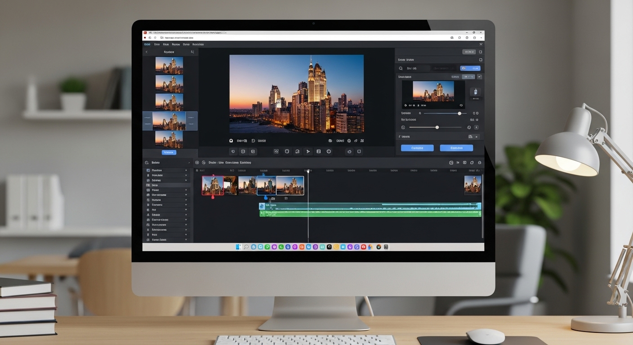This screenshot has height=345, width=633.
Task: Click the left blue button in the properties panel
Action: (x=417, y=148)
